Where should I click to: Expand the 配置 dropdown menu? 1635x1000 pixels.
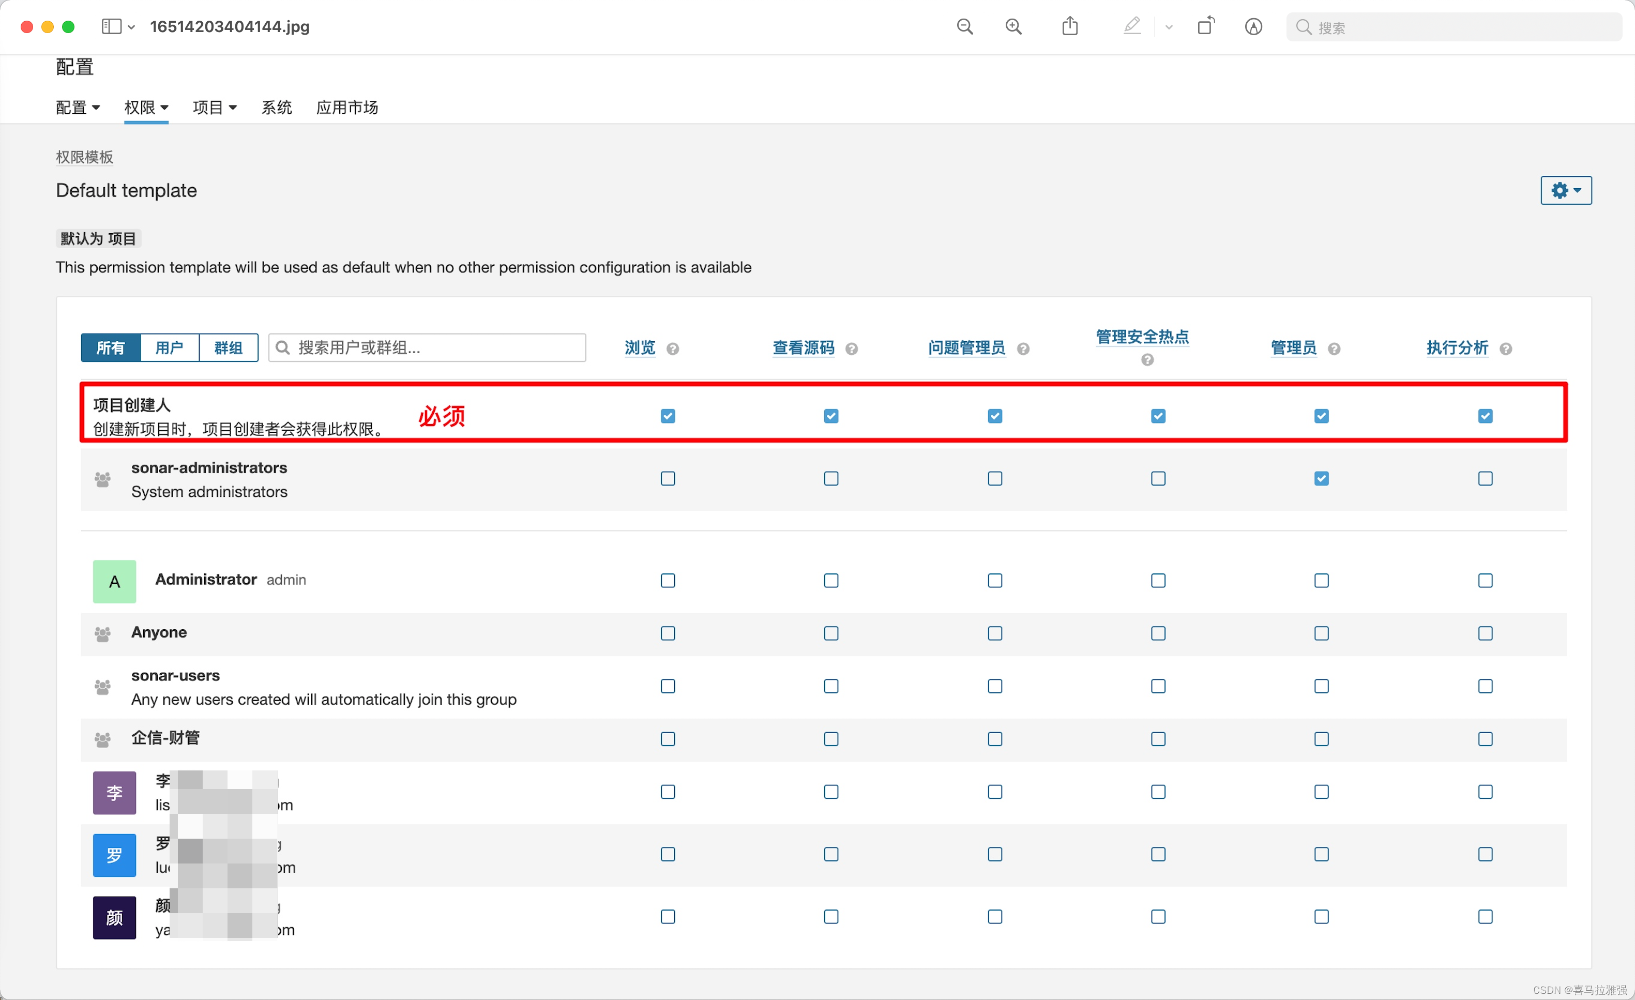tap(78, 108)
